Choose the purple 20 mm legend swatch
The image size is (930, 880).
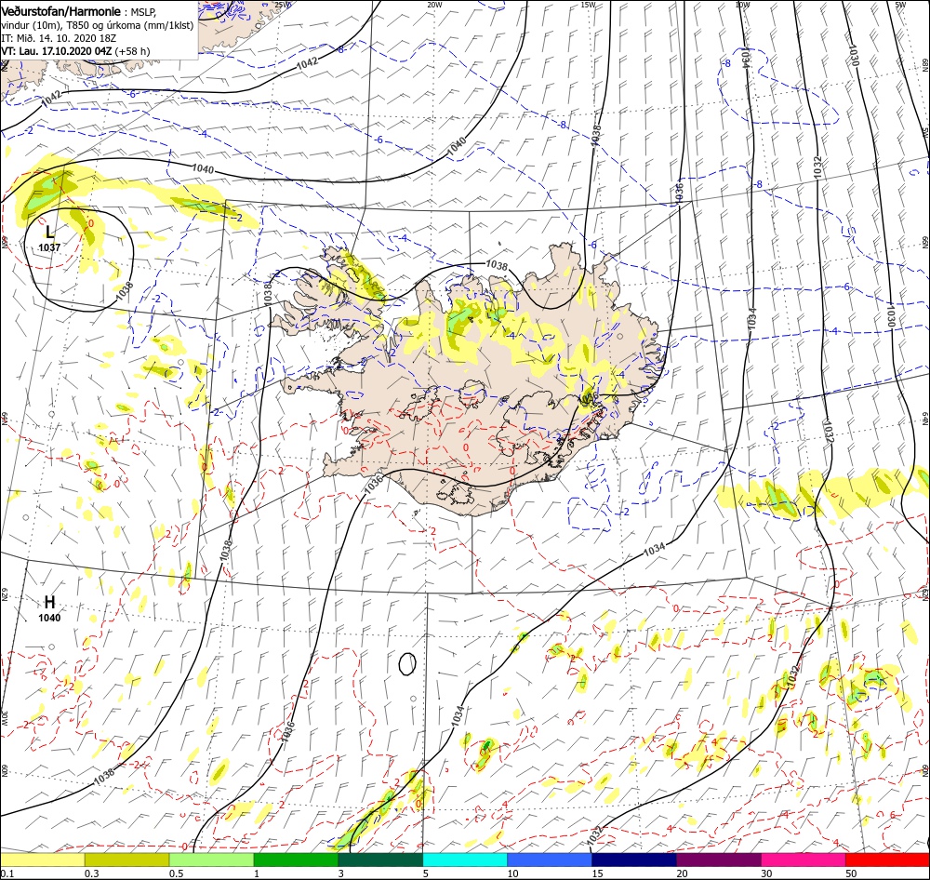[718, 860]
